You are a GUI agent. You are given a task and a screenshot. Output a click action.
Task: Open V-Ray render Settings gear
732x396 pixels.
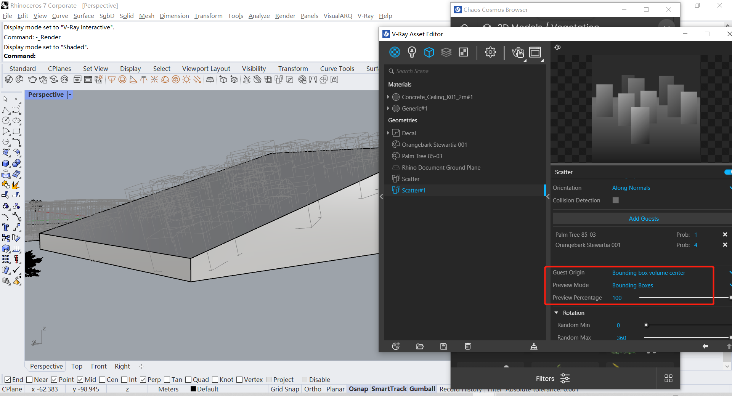pos(490,52)
